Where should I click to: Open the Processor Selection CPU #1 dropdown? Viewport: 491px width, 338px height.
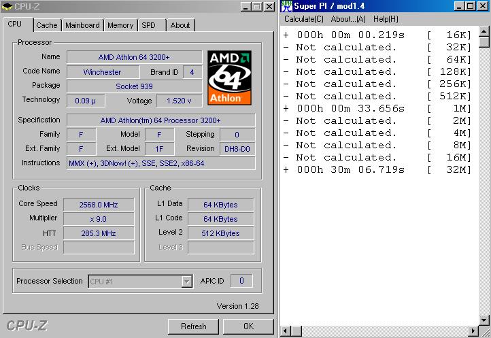140,282
